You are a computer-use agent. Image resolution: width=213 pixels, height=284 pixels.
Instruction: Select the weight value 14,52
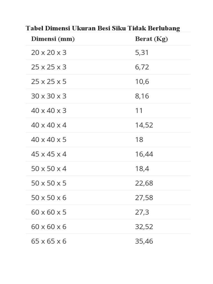click(144, 125)
